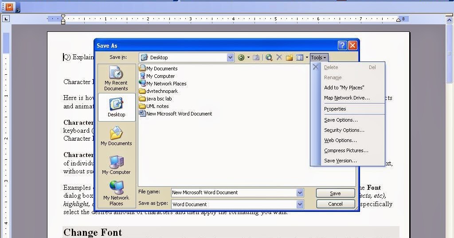Click the Change Font heading in document
454x238 pixels.
click(x=92, y=232)
